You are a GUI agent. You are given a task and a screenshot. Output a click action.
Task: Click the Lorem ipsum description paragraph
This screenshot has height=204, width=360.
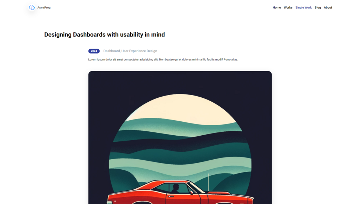[x=163, y=59]
